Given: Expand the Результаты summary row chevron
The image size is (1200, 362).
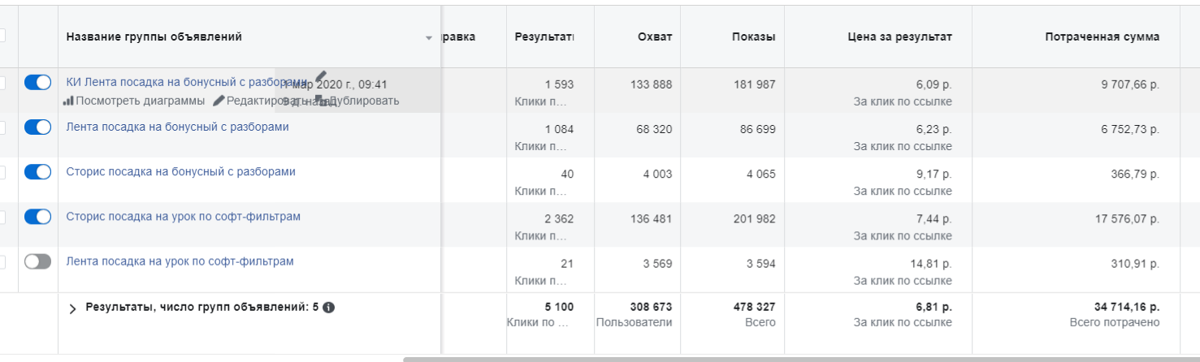Looking at the screenshot, I should [72, 308].
